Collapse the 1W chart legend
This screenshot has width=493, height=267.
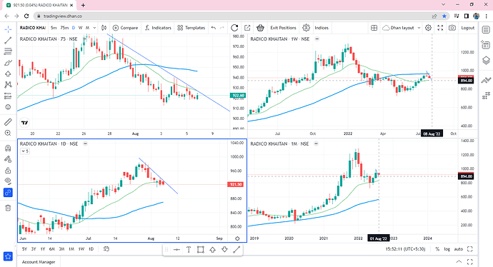coord(317,39)
